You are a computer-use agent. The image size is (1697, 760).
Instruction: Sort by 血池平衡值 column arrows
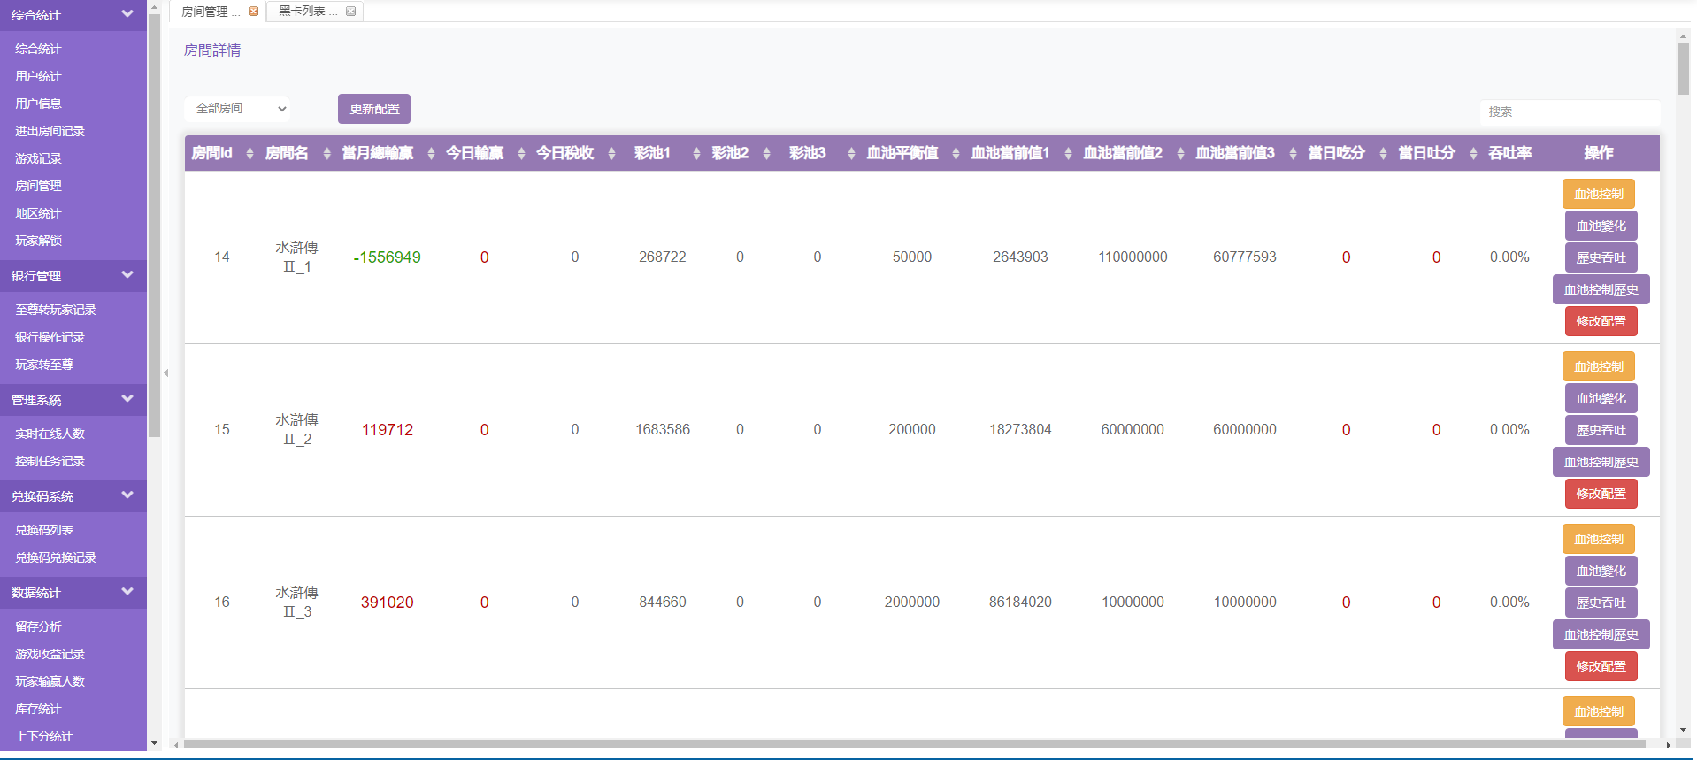[956, 154]
